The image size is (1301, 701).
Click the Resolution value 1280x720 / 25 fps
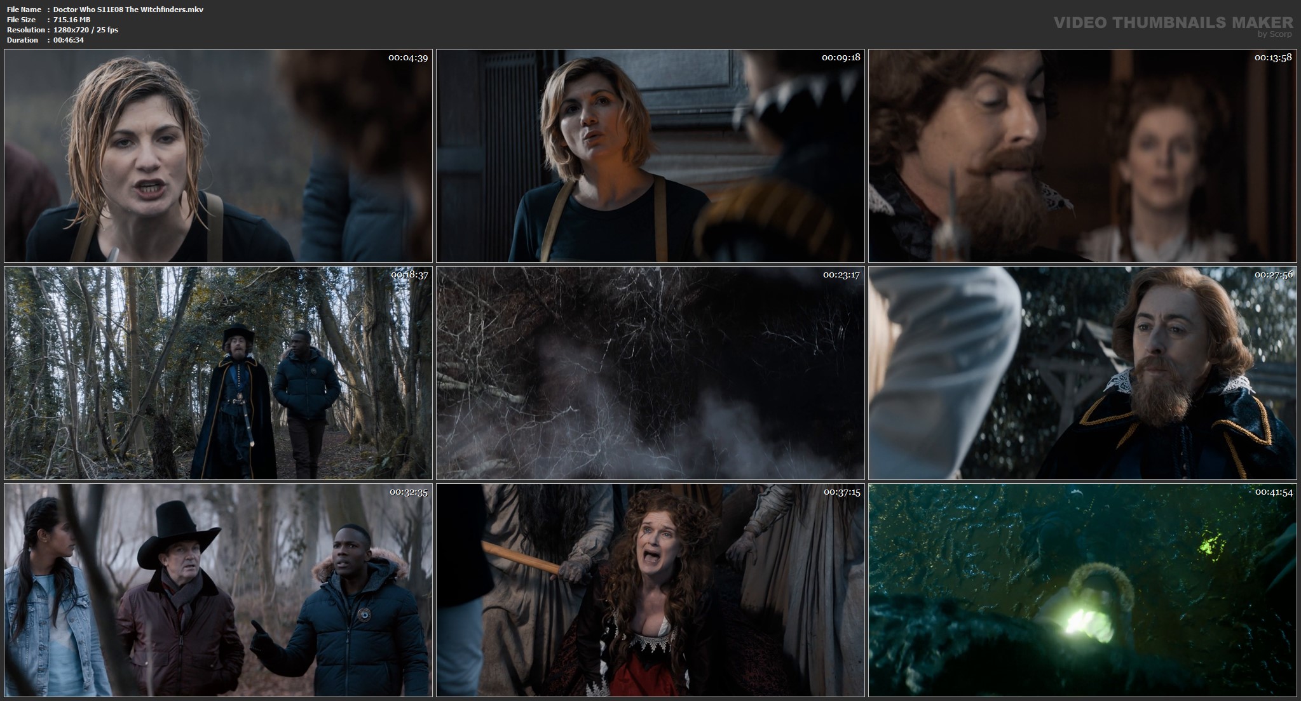point(86,30)
